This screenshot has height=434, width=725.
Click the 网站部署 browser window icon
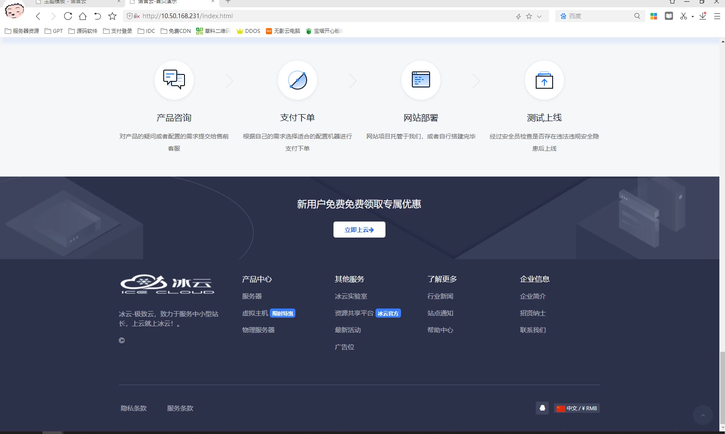(421, 80)
